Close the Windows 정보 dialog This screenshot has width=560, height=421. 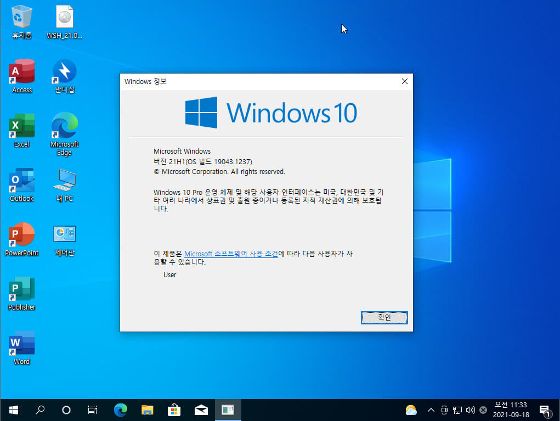[x=405, y=81]
